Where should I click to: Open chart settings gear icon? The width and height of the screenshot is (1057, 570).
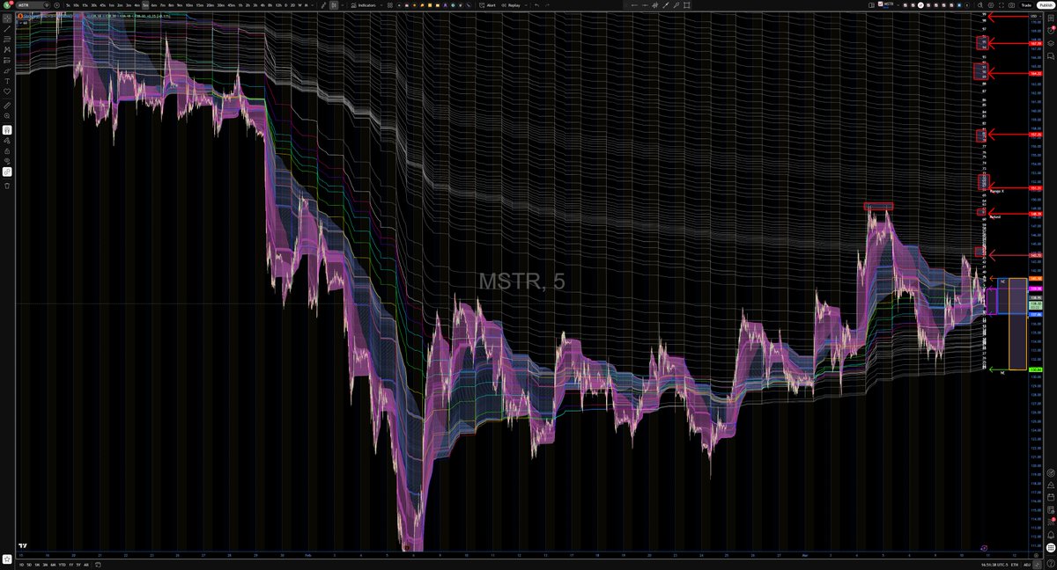click(991, 5)
